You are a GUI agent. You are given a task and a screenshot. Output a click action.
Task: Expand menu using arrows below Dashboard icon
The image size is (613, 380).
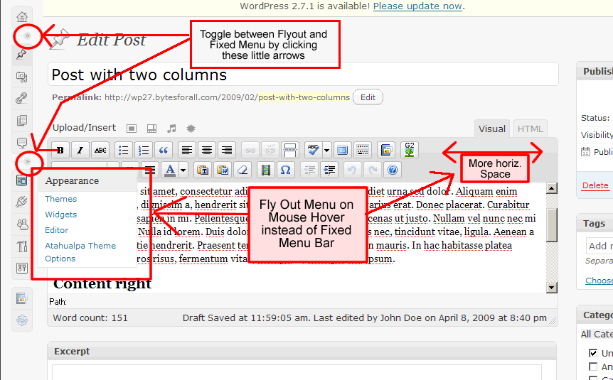(x=27, y=36)
